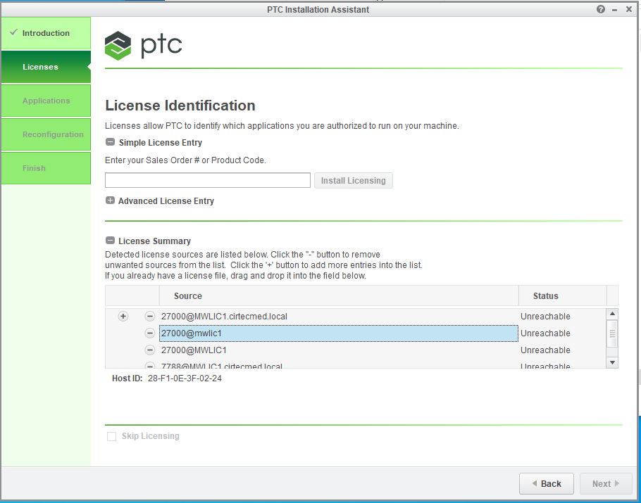Close the PTC Installation Assistant window
Viewport: 641px width, 503px height.
(629, 9)
